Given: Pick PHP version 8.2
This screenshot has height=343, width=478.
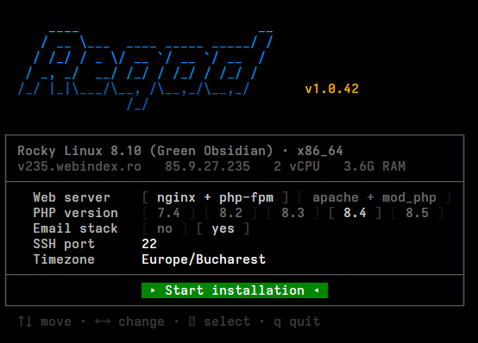Looking at the screenshot, I should [230, 213].
